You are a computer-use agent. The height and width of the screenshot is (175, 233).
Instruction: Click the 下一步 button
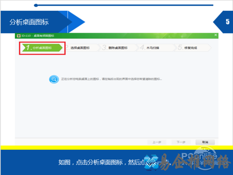pos(181,142)
